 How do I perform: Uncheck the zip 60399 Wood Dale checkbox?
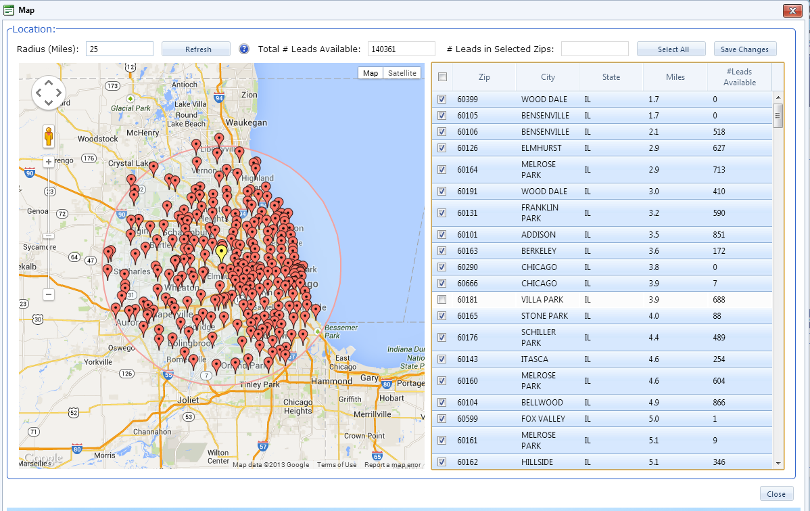pos(442,99)
